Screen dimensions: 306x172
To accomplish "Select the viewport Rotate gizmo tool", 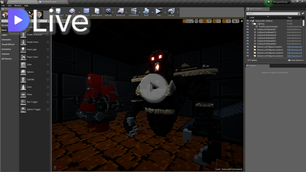I will (x=188, y=21).
